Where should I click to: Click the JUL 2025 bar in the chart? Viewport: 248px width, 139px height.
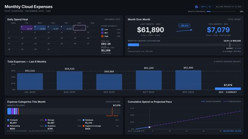pyautogui.click(x=30, y=81)
